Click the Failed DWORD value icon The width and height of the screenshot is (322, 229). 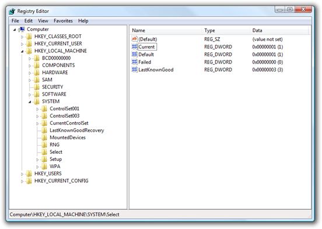(135, 62)
